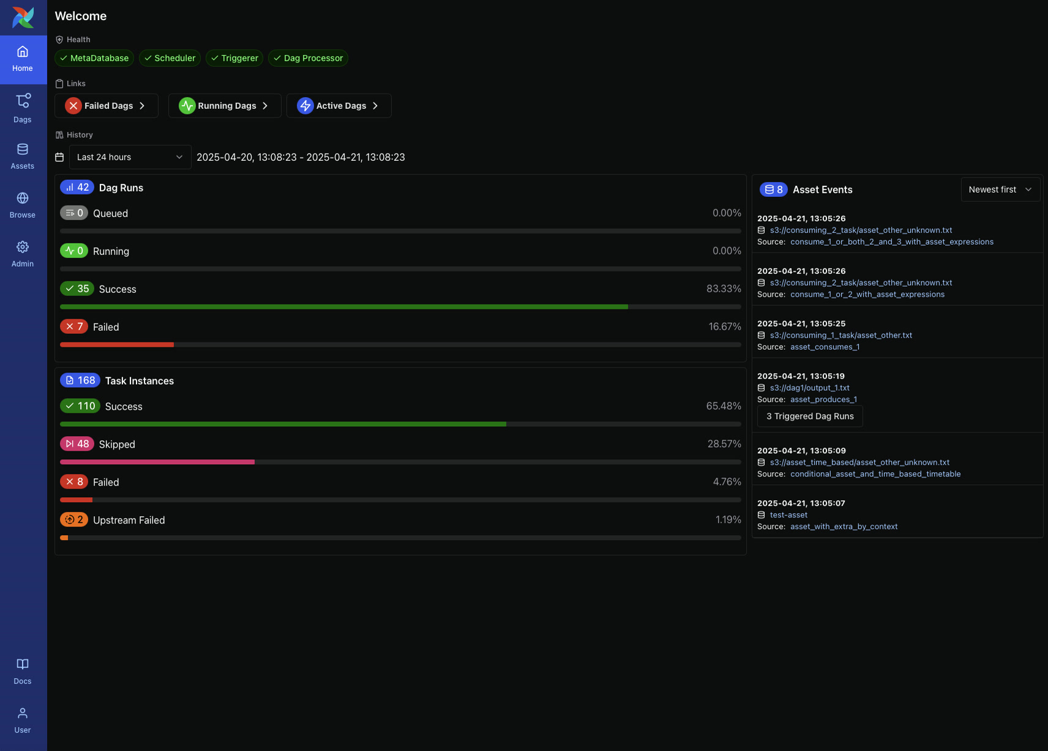The height and width of the screenshot is (751, 1048).
Task: Click the red X icon on Failed Dags
Action: pos(73,105)
